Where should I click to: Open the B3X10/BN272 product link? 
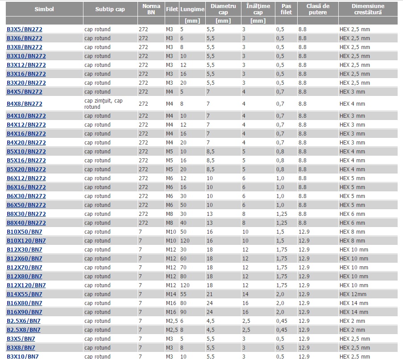coord(26,56)
